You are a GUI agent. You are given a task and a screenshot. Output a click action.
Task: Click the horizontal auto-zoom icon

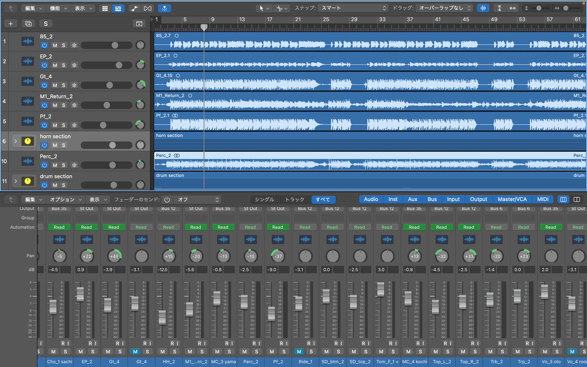512,8
